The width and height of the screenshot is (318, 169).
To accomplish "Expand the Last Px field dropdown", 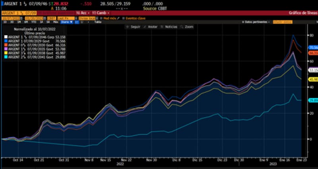I will click(x=66, y=18).
